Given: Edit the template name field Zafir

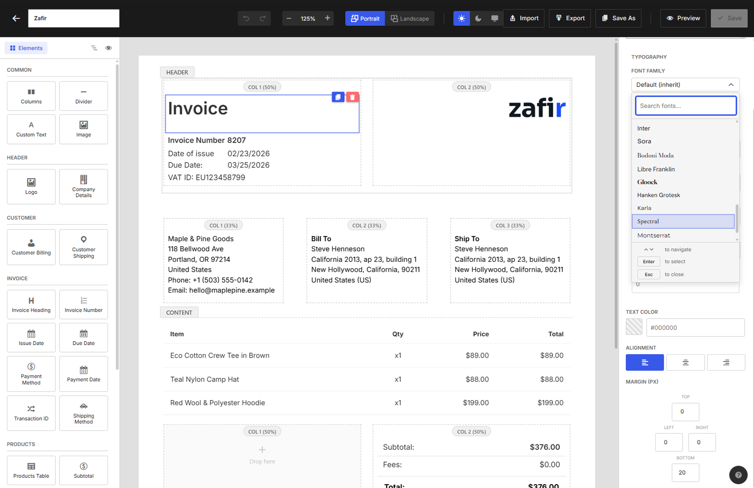Looking at the screenshot, I should pos(74,18).
